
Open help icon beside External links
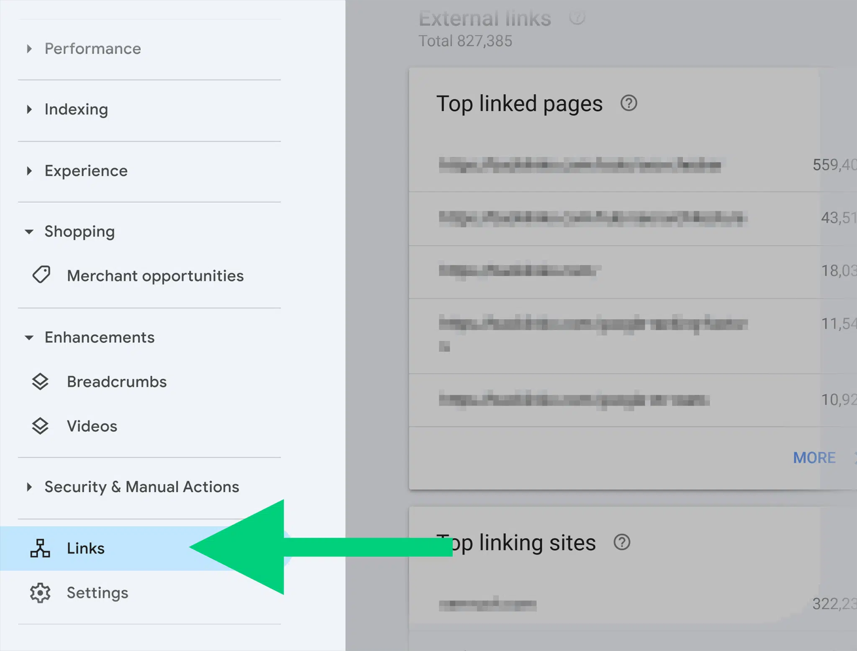[x=577, y=17]
